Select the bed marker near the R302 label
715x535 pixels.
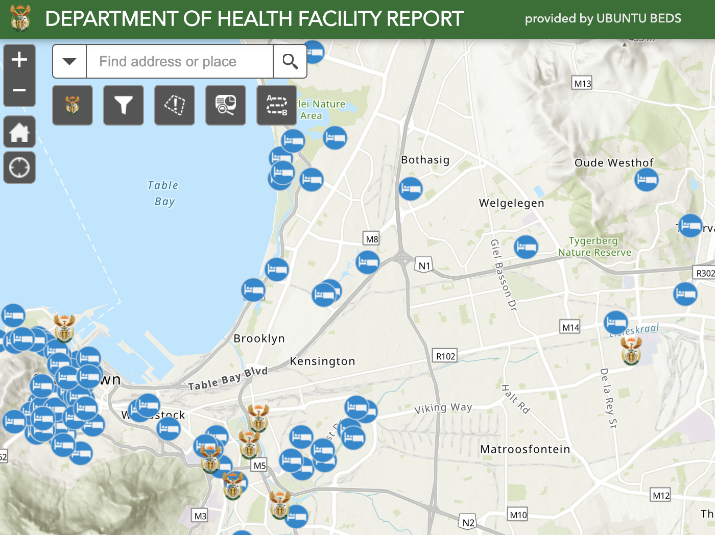tap(685, 294)
